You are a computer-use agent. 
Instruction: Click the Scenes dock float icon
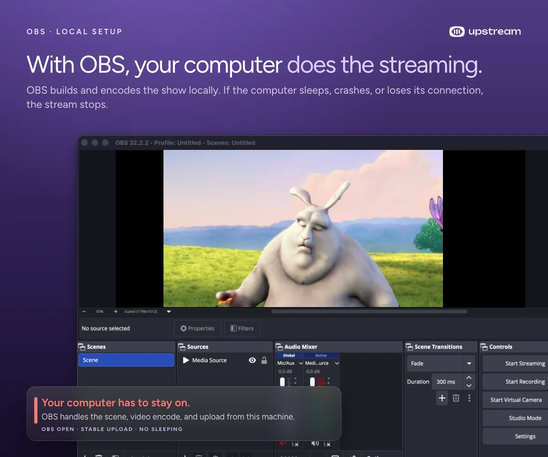(x=82, y=347)
